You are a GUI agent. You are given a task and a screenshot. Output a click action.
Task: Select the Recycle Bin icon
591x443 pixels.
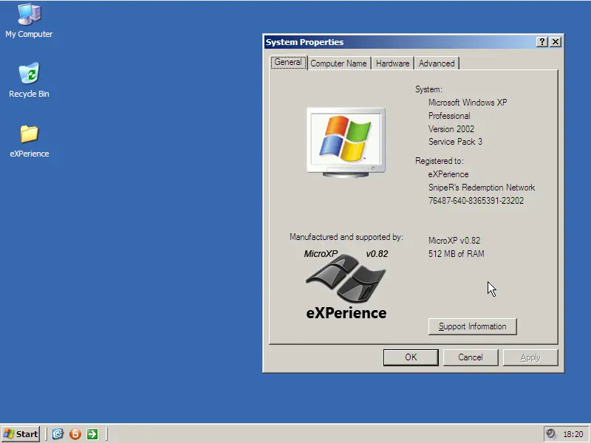coord(29,80)
